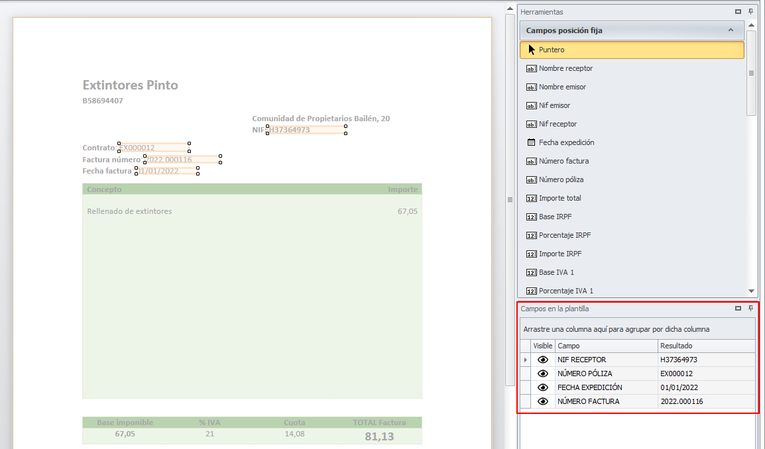Viewport: 765px width, 449px height.
Task: Sort by the Resultado column header
Action: coord(705,346)
